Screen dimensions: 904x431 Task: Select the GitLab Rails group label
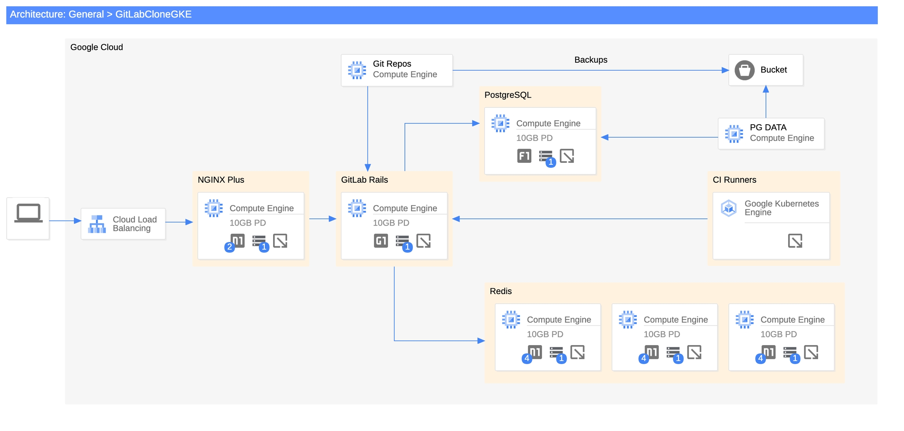(x=365, y=180)
